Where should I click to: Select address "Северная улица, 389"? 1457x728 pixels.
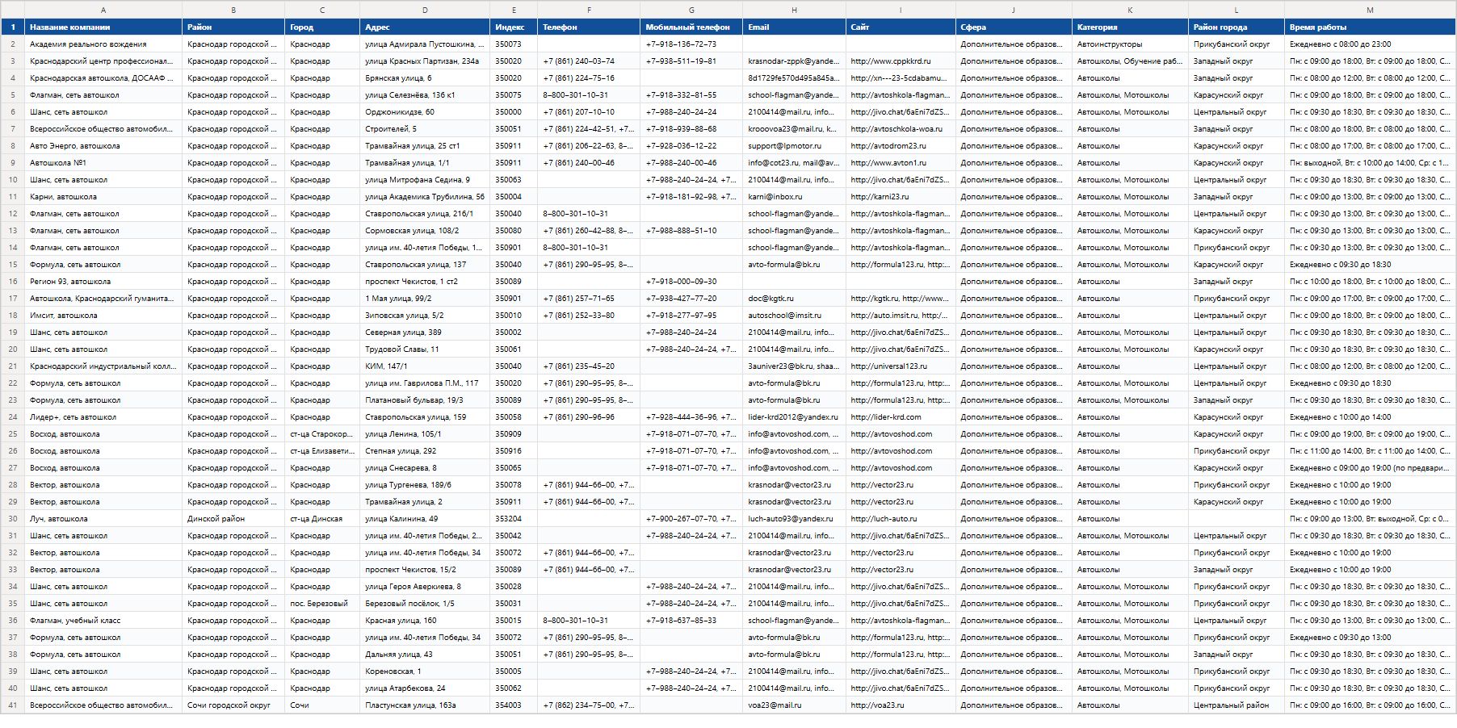tap(425, 332)
